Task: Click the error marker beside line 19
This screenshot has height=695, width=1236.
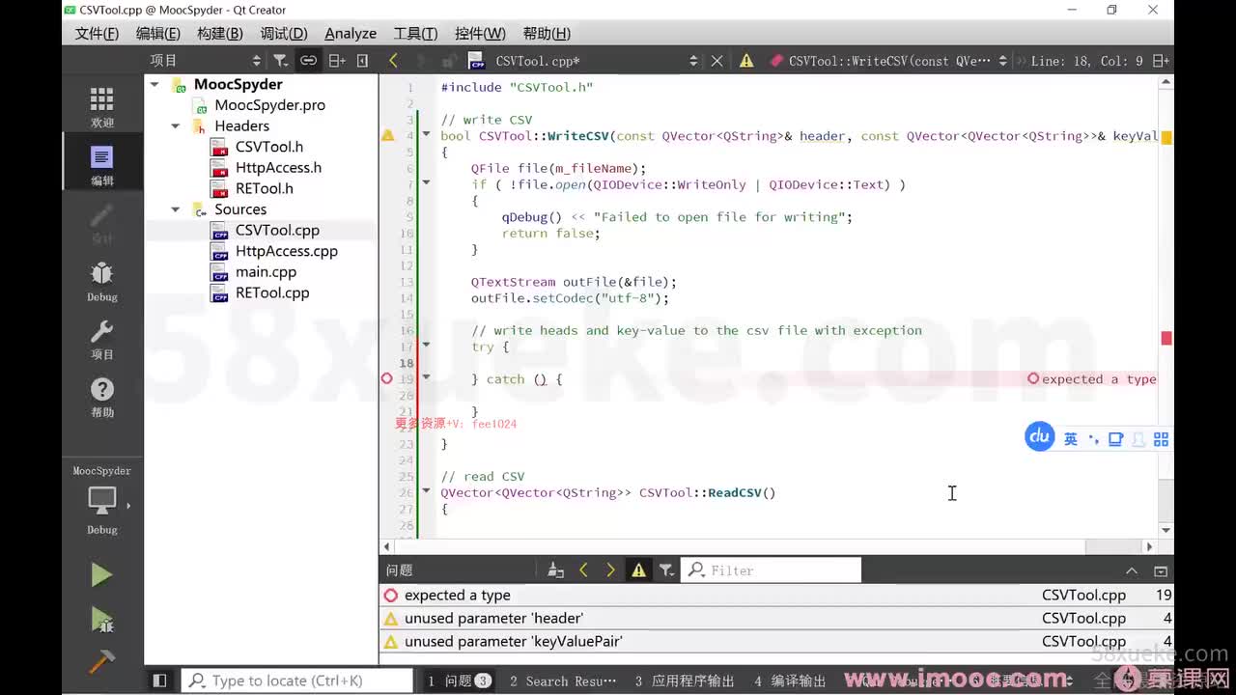Action: 387,379
